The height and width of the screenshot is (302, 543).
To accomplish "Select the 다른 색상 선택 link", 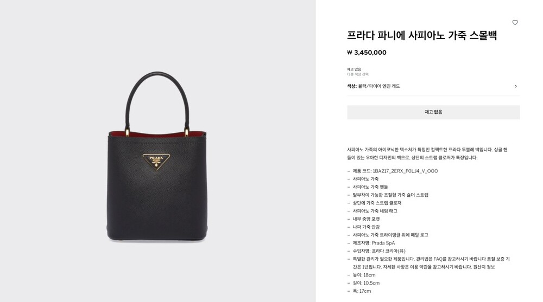I will click(x=358, y=74).
